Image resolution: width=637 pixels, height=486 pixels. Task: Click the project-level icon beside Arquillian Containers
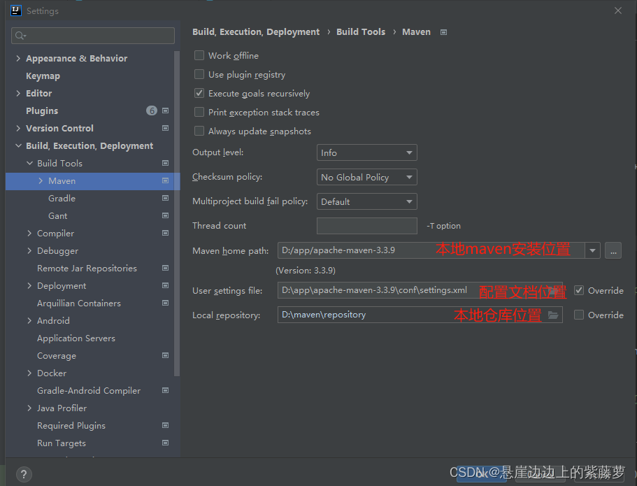165,303
